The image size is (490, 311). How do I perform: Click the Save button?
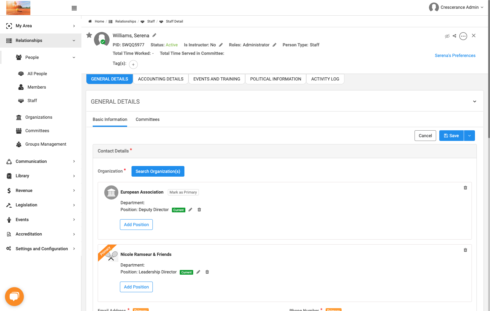(x=451, y=136)
